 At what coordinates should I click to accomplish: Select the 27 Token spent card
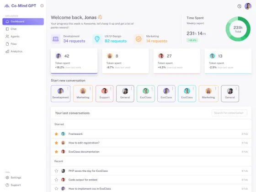tap(176, 61)
